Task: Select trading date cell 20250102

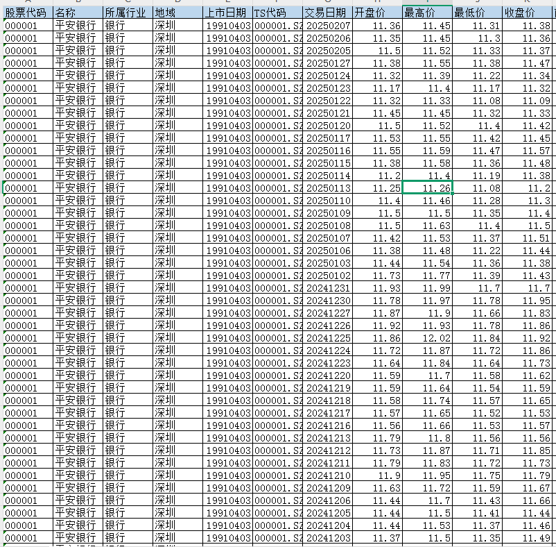Action: 328,276
